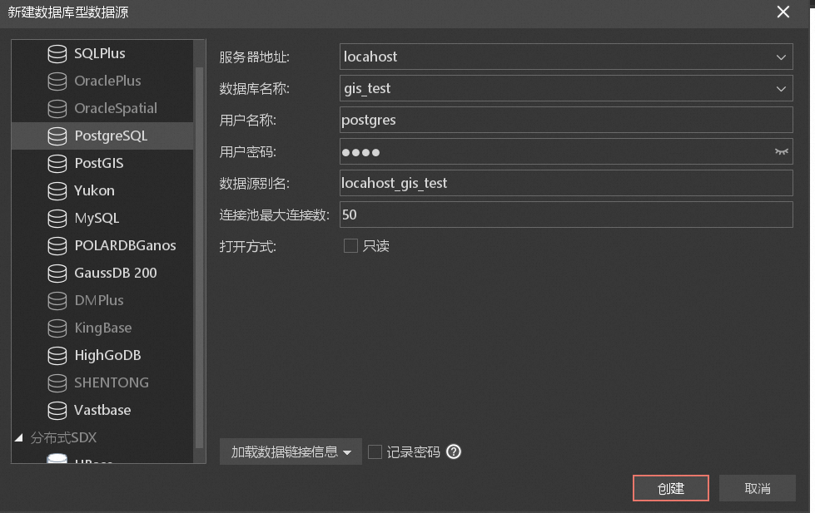Click the Yukon database icon
This screenshot has width=815, height=513.
57,191
